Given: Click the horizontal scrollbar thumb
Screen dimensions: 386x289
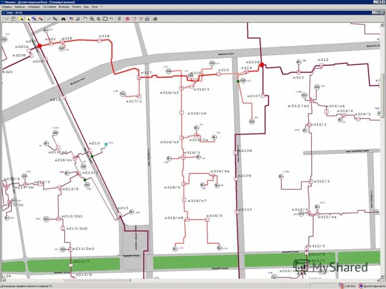Looking at the screenshot, I should point(97,280).
